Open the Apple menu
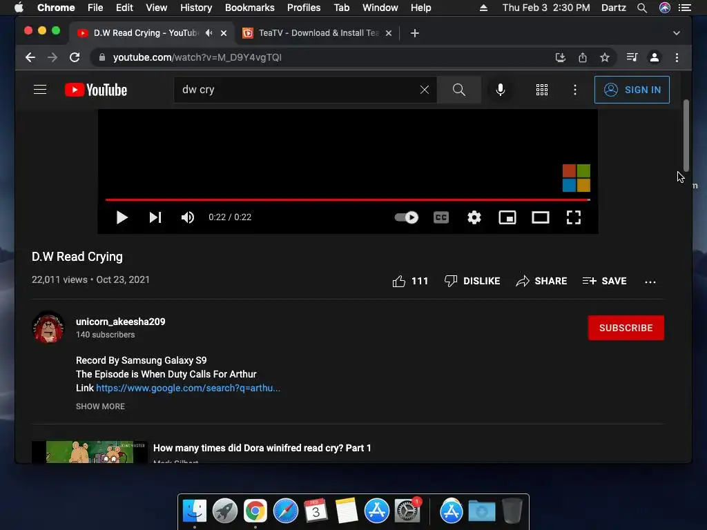 pos(19,8)
